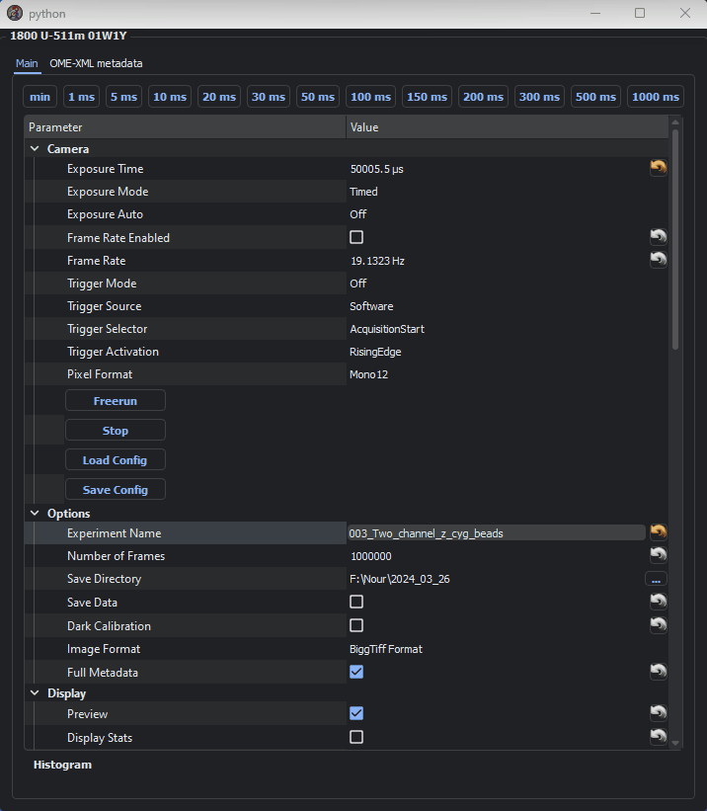707x811 pixels.
Task: Reset Exposure Time to default value
Action: point(658,168)
